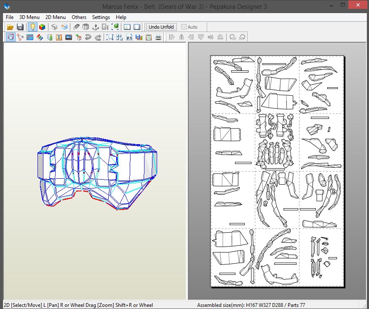Click the anchor icon in 3D toolbar
369x309 pixels.
[x=96, y=27]
